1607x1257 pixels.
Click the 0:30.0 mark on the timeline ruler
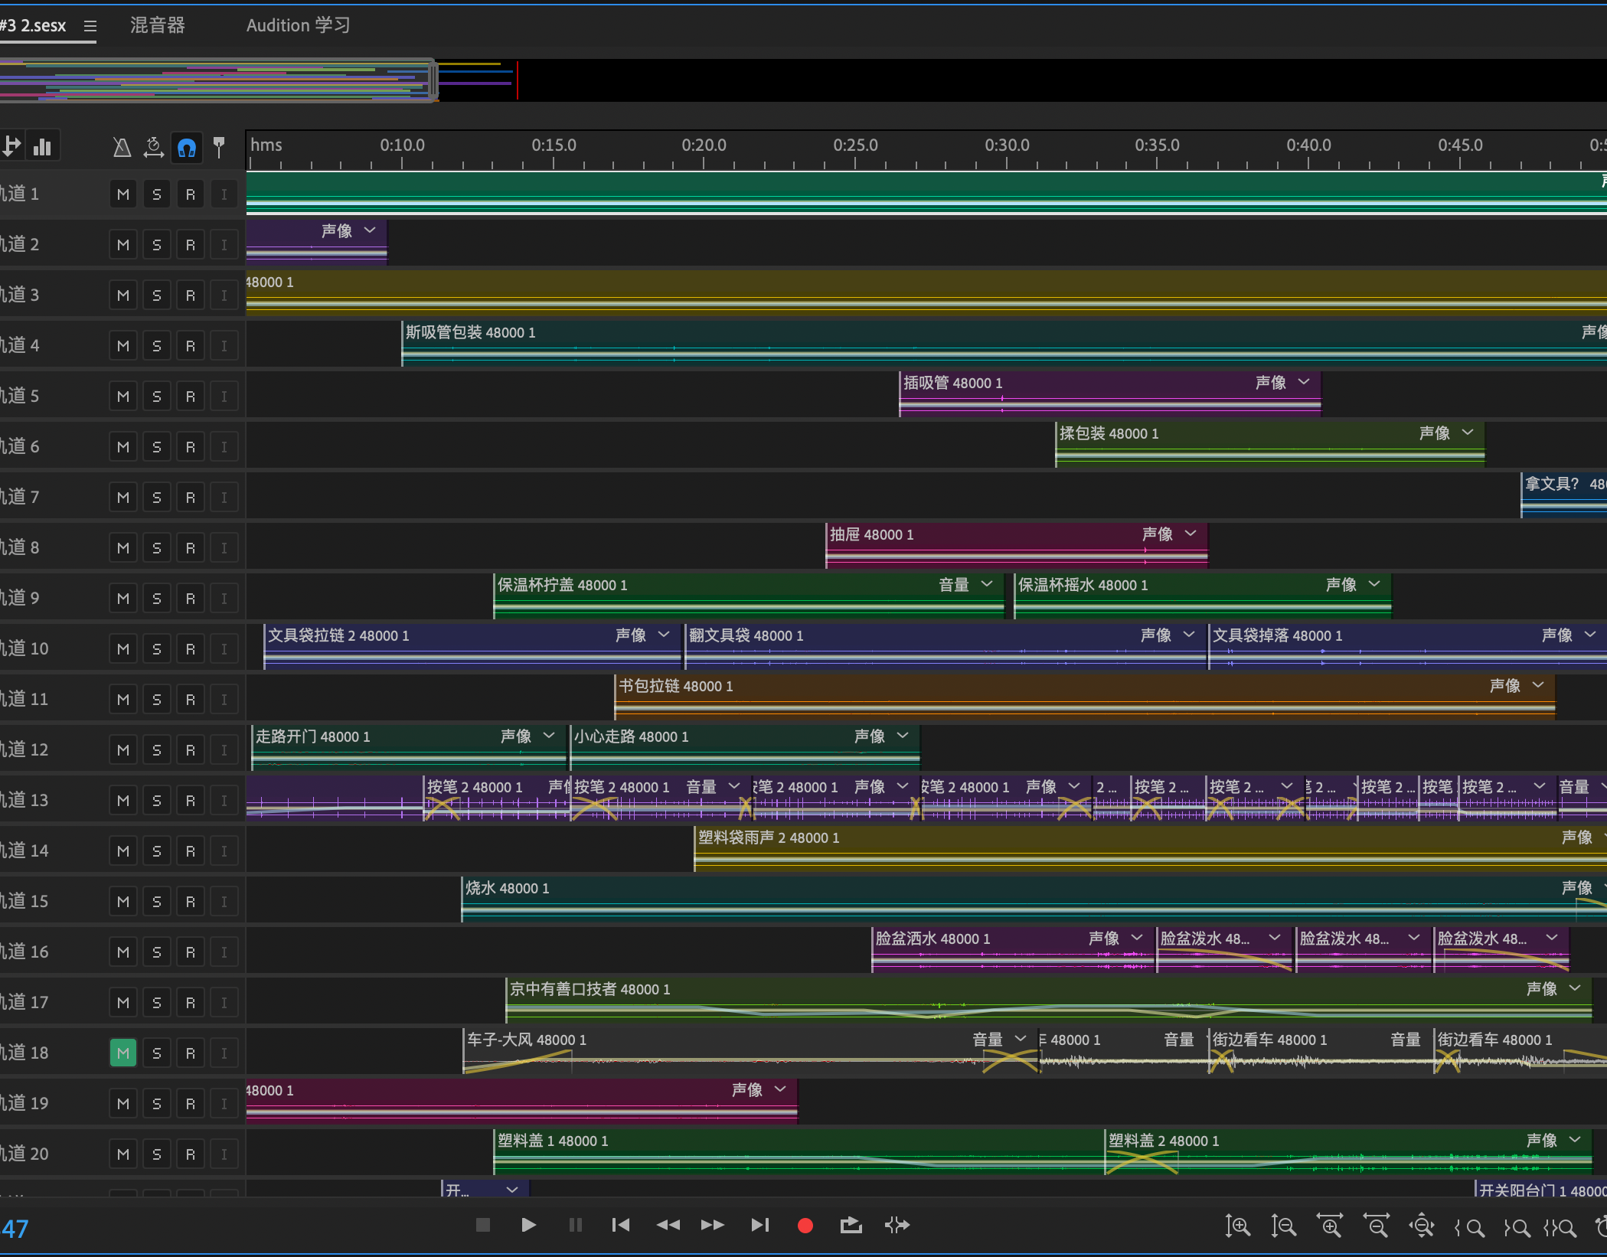point(1007,151)
